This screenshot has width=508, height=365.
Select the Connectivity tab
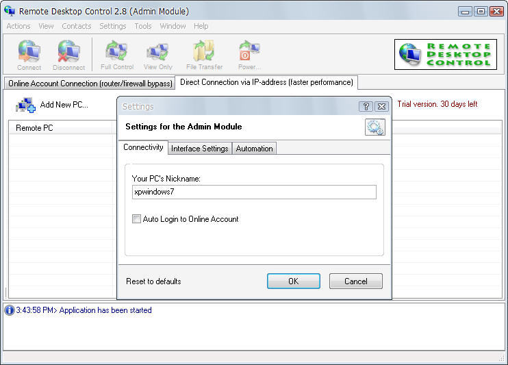coord(143,147)
